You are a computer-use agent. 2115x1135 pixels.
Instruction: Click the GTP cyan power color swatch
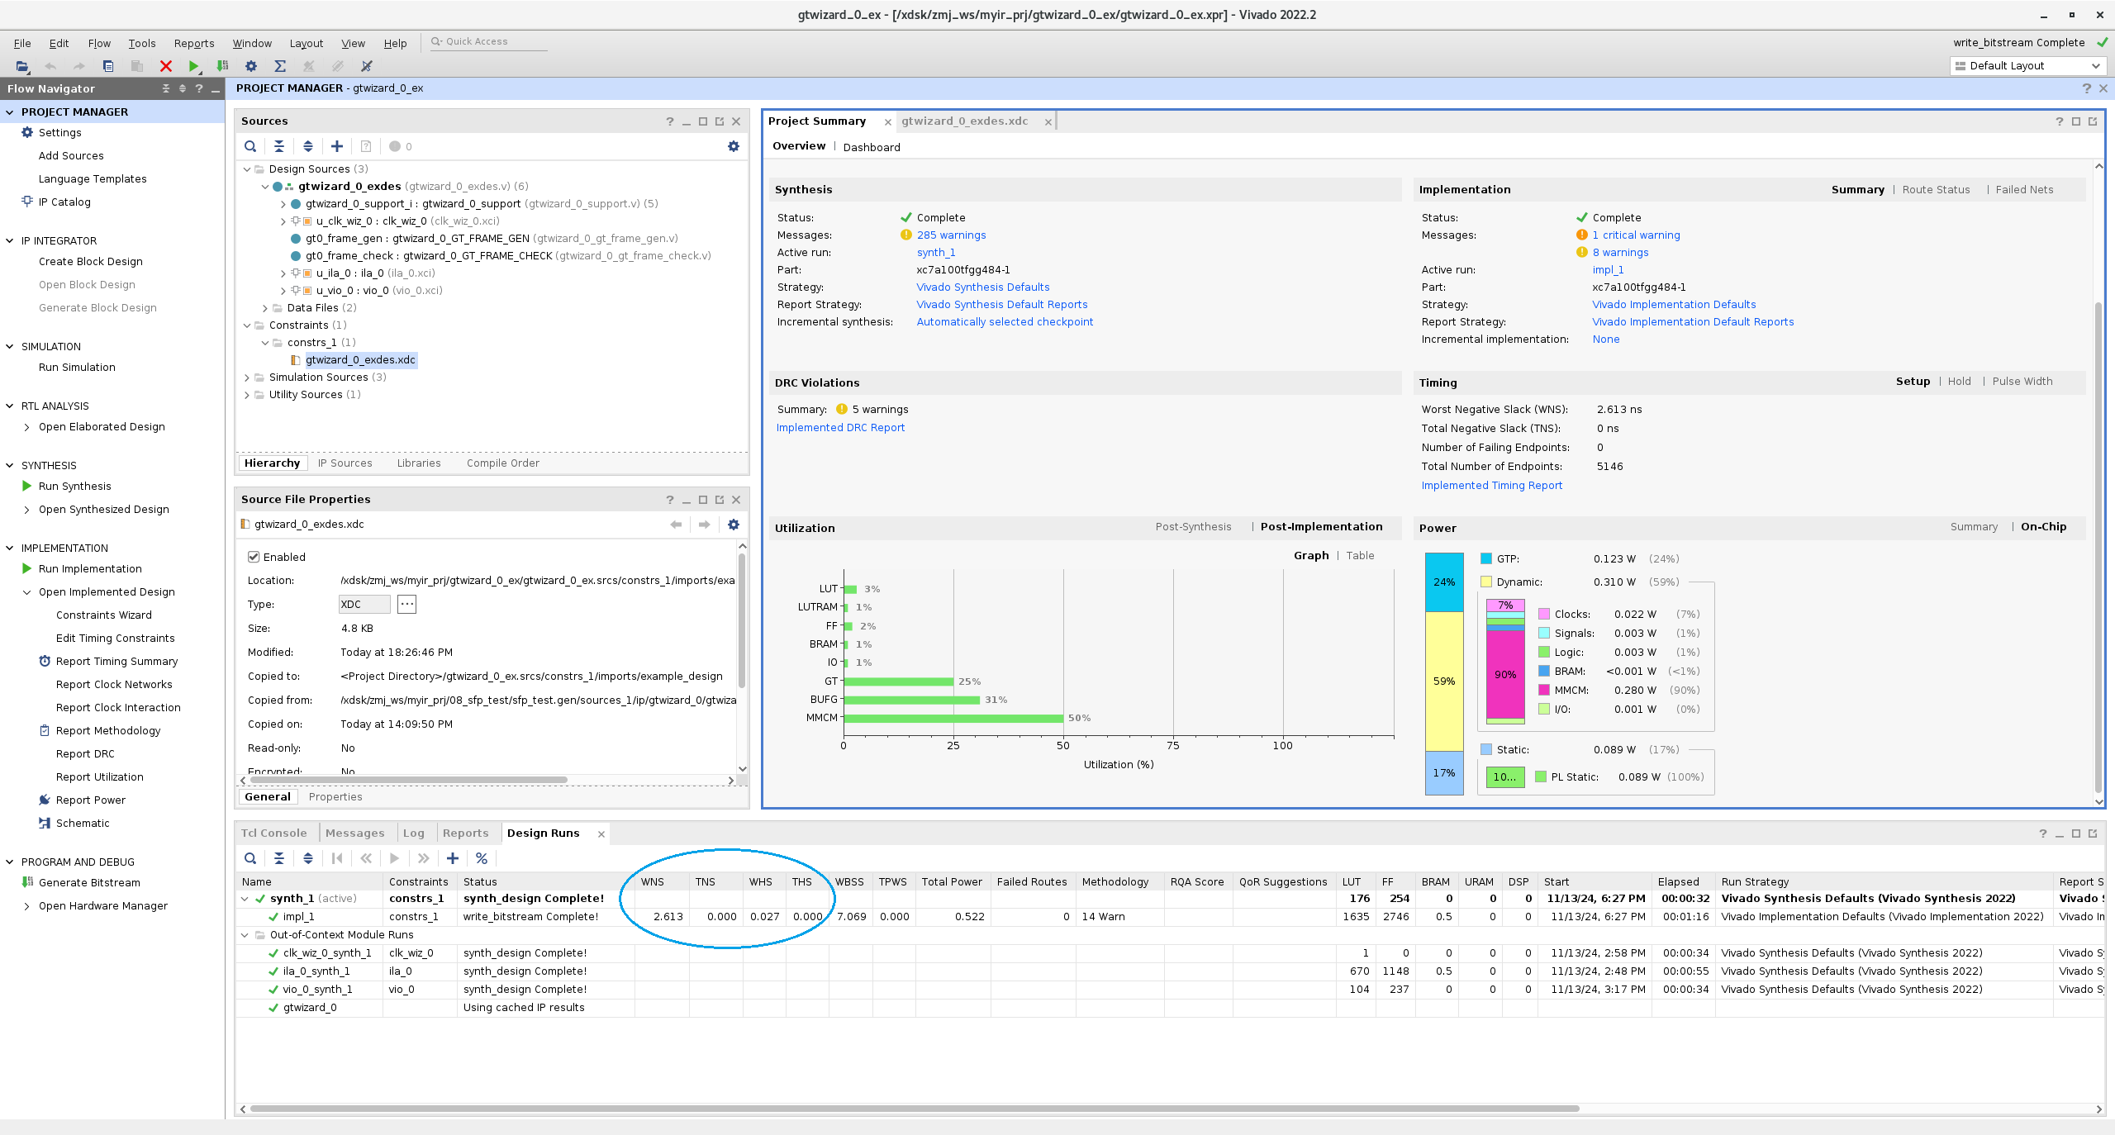(1486, 558)
